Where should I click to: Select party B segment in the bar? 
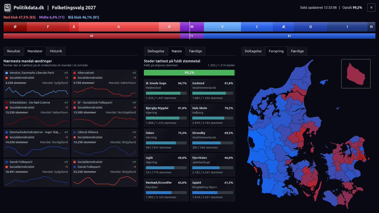click(169, 27)
